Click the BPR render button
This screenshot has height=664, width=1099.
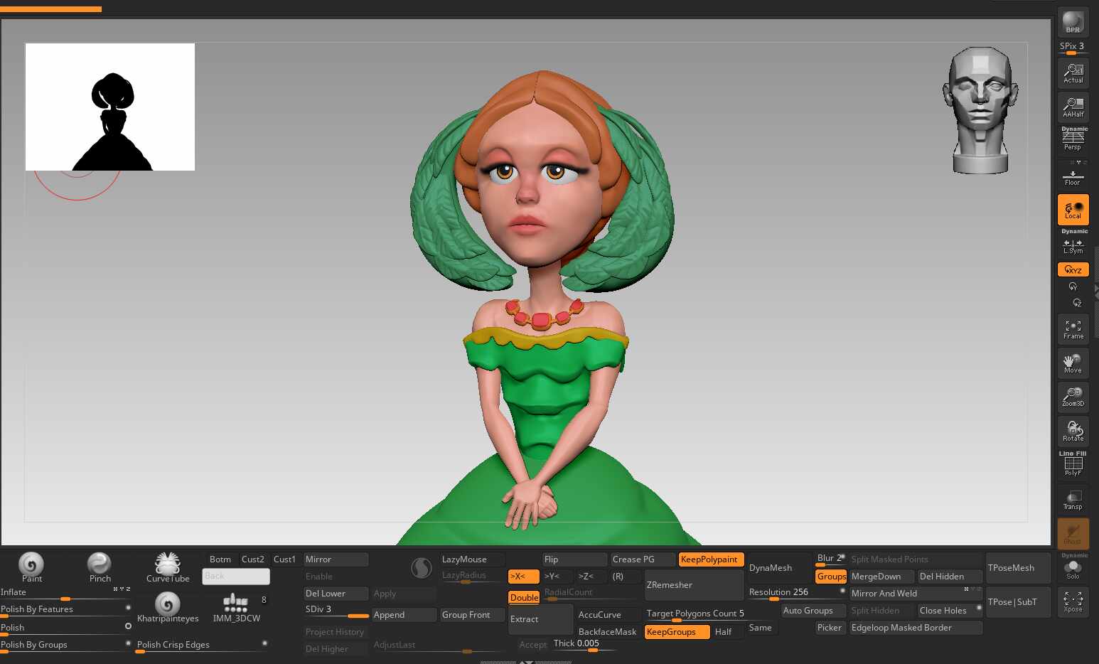(x=1073, y=22)
